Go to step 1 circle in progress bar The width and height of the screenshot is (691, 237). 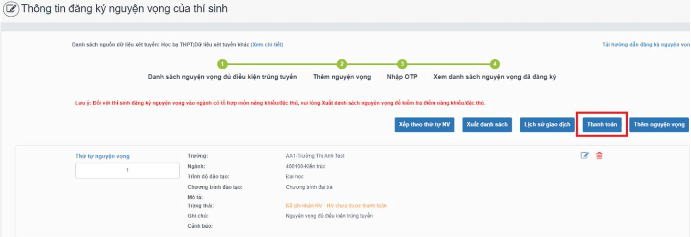point(222,64)
